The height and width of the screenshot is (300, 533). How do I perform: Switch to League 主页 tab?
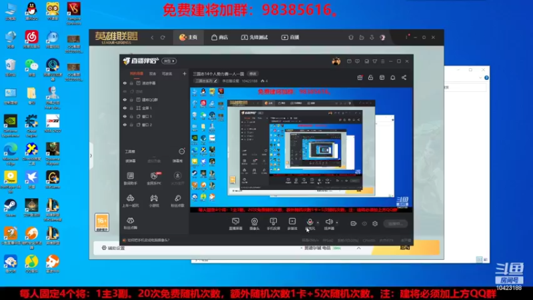click(x=189, y=37)
